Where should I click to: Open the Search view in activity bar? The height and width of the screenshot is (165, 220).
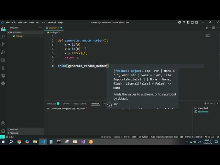3,37
